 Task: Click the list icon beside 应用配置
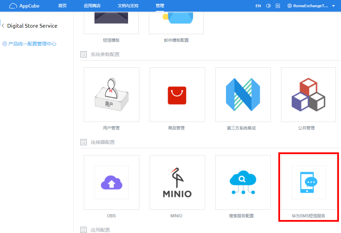(x=84, y=230)
